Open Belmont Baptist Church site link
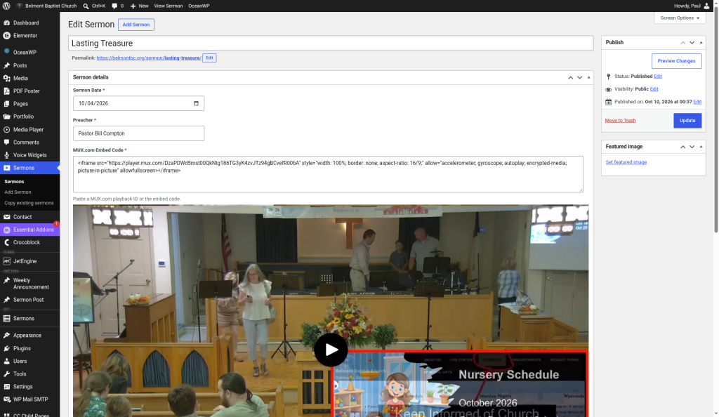719x417 pixels. pyautogui.click(x=47, y=6)
